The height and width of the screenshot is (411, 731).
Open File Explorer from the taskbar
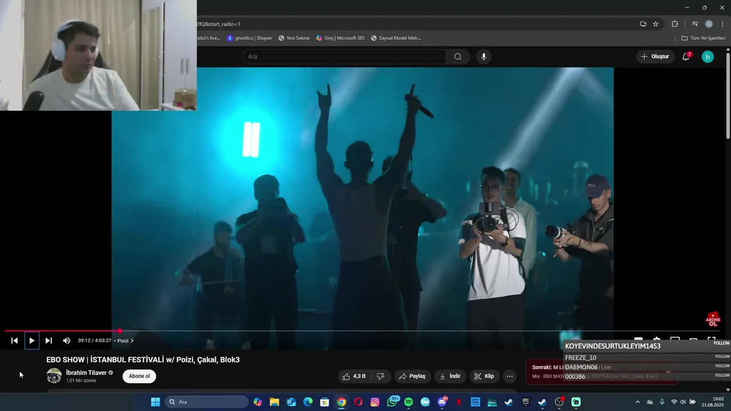click(x=274, y=402)
